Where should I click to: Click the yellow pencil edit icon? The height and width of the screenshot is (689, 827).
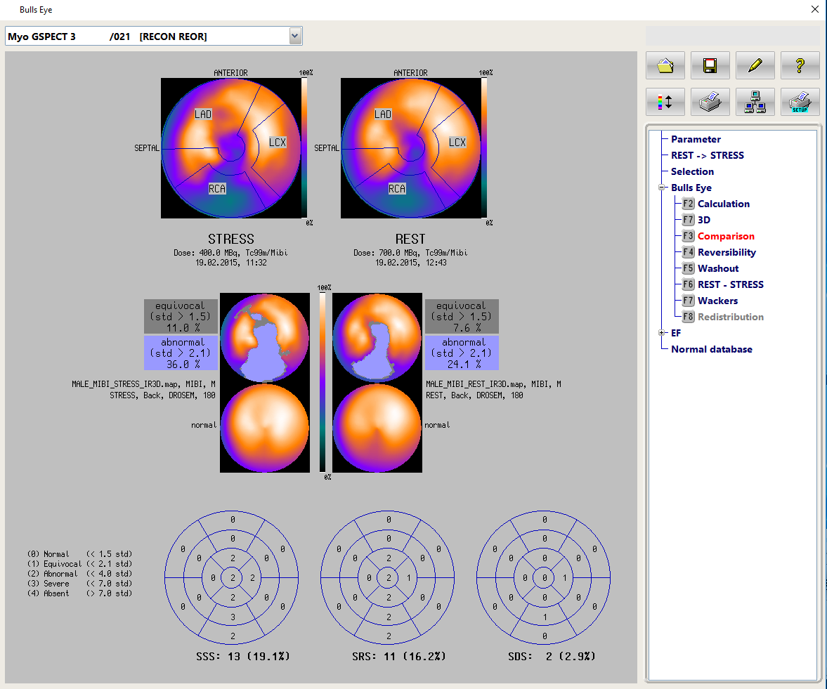755,66
